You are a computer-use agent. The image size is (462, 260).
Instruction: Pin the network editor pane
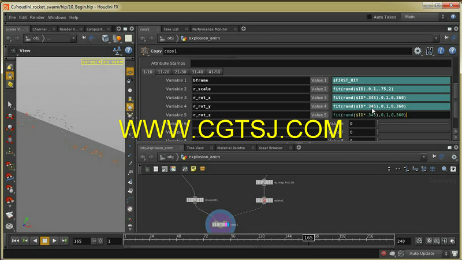click(434, 157)
